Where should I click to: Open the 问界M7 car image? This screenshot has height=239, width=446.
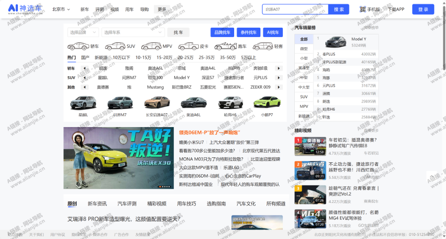tap(120, 103)
